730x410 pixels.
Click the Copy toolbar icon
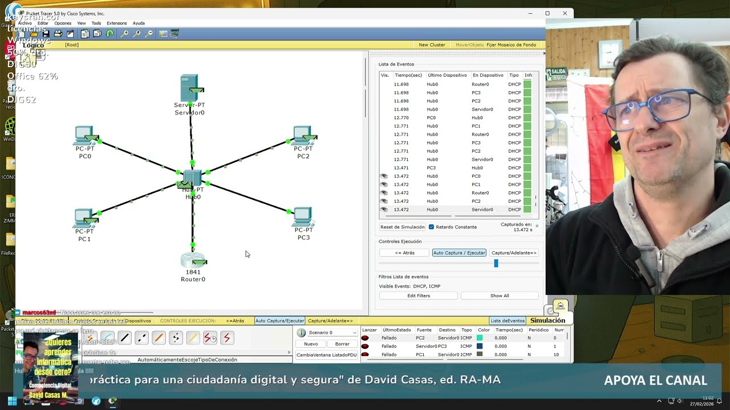(x=85, y=34)
